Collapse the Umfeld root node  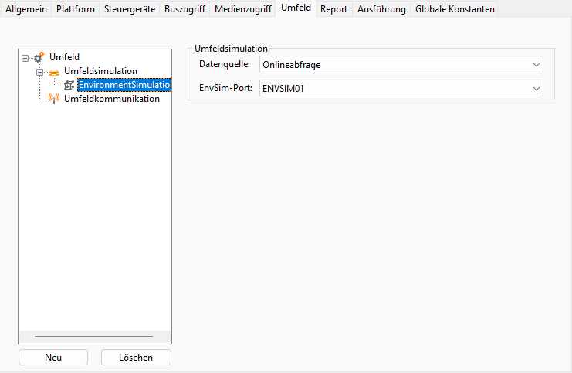click(x=25, y=58)
